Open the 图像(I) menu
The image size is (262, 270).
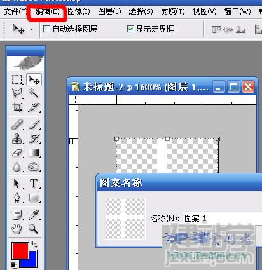[79, 11]
